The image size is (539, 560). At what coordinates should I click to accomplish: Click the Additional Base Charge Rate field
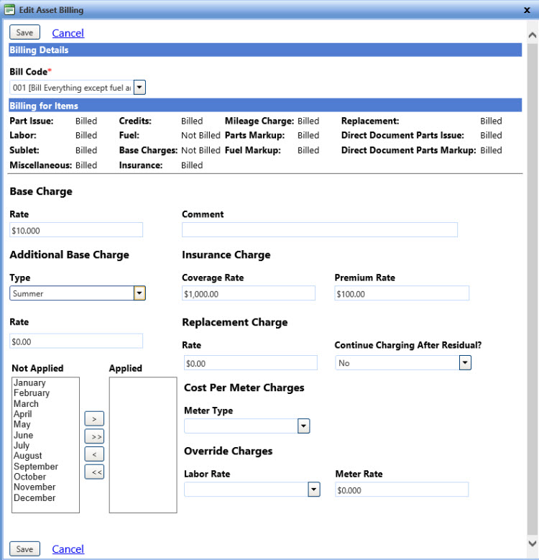(76, 341)
